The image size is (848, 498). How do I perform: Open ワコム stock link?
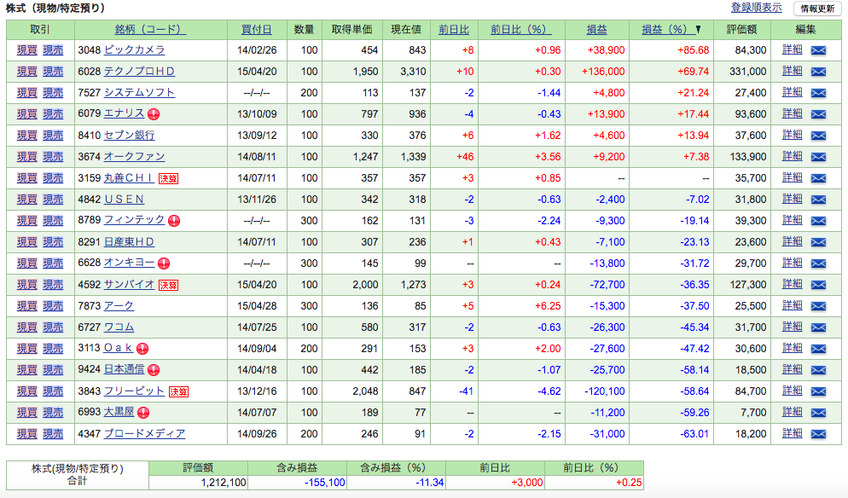(119, 327)
